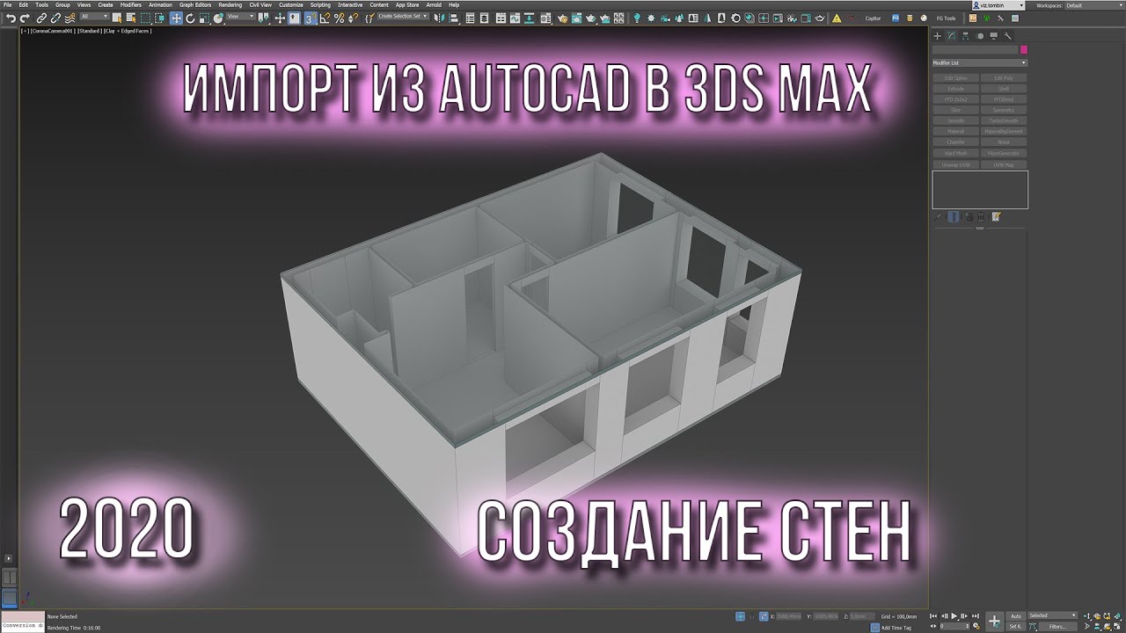
Task: Toggle Window/Crossing selection mode
Action: 159,18
